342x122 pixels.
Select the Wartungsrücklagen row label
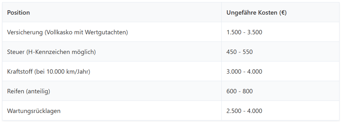point(34,111)
